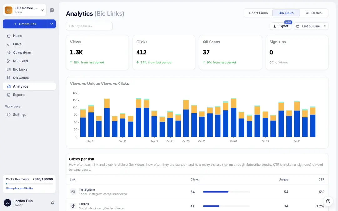Click the Bio Links sidebar icon

(x=9, y=69)
